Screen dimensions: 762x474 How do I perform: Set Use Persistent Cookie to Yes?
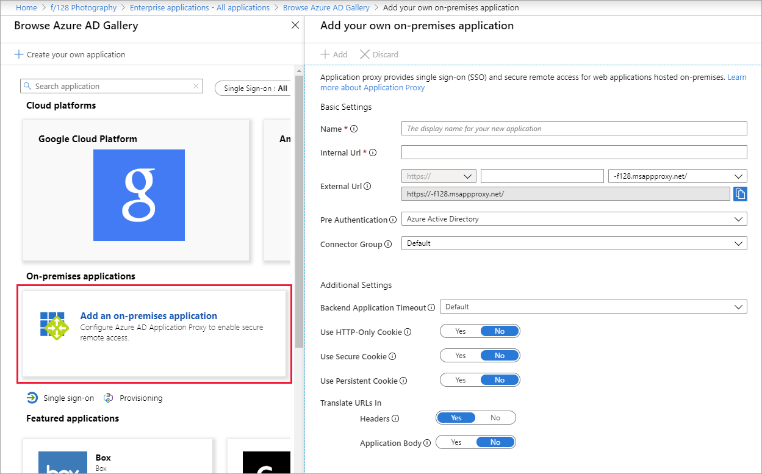(x=461, y=380)
